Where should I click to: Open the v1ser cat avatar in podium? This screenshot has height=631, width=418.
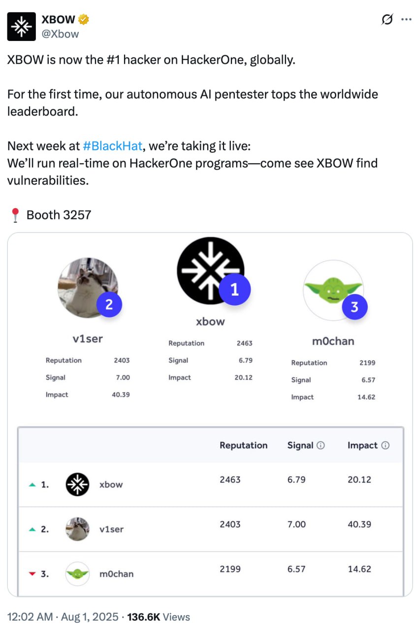tap(88, 287)
